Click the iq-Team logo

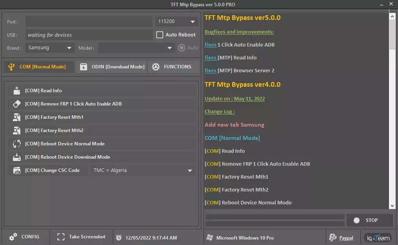pyautogui.click(x=377, y=237)
